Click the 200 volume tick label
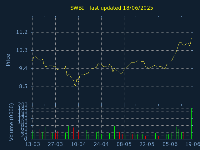 (x=23, y=105)
